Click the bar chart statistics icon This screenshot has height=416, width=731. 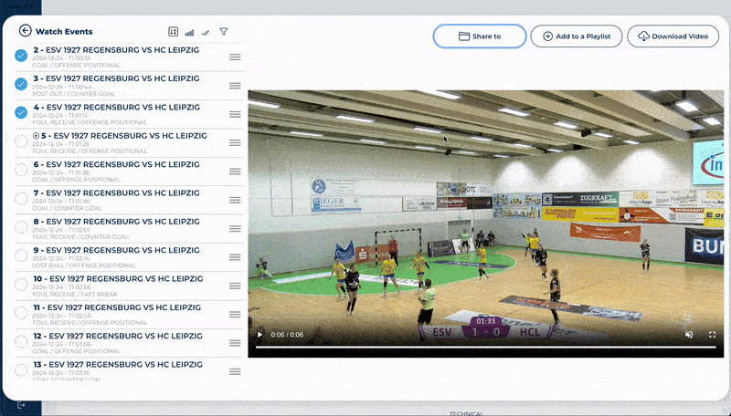(190, 32)
